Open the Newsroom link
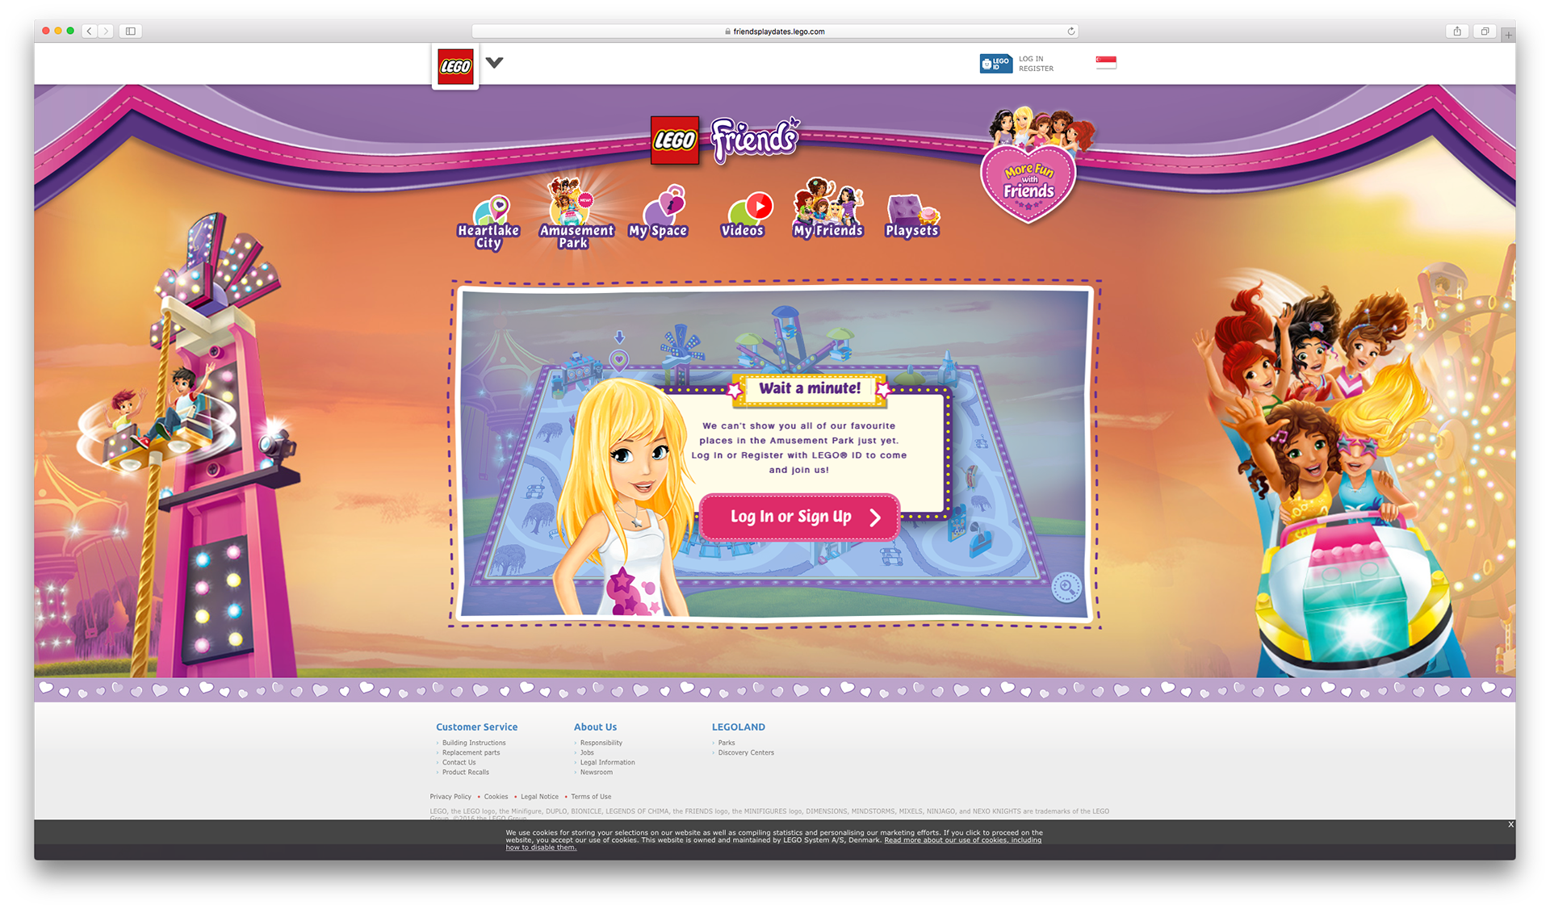This screenshot has height=909, width=1550. (x=596, y=772)
